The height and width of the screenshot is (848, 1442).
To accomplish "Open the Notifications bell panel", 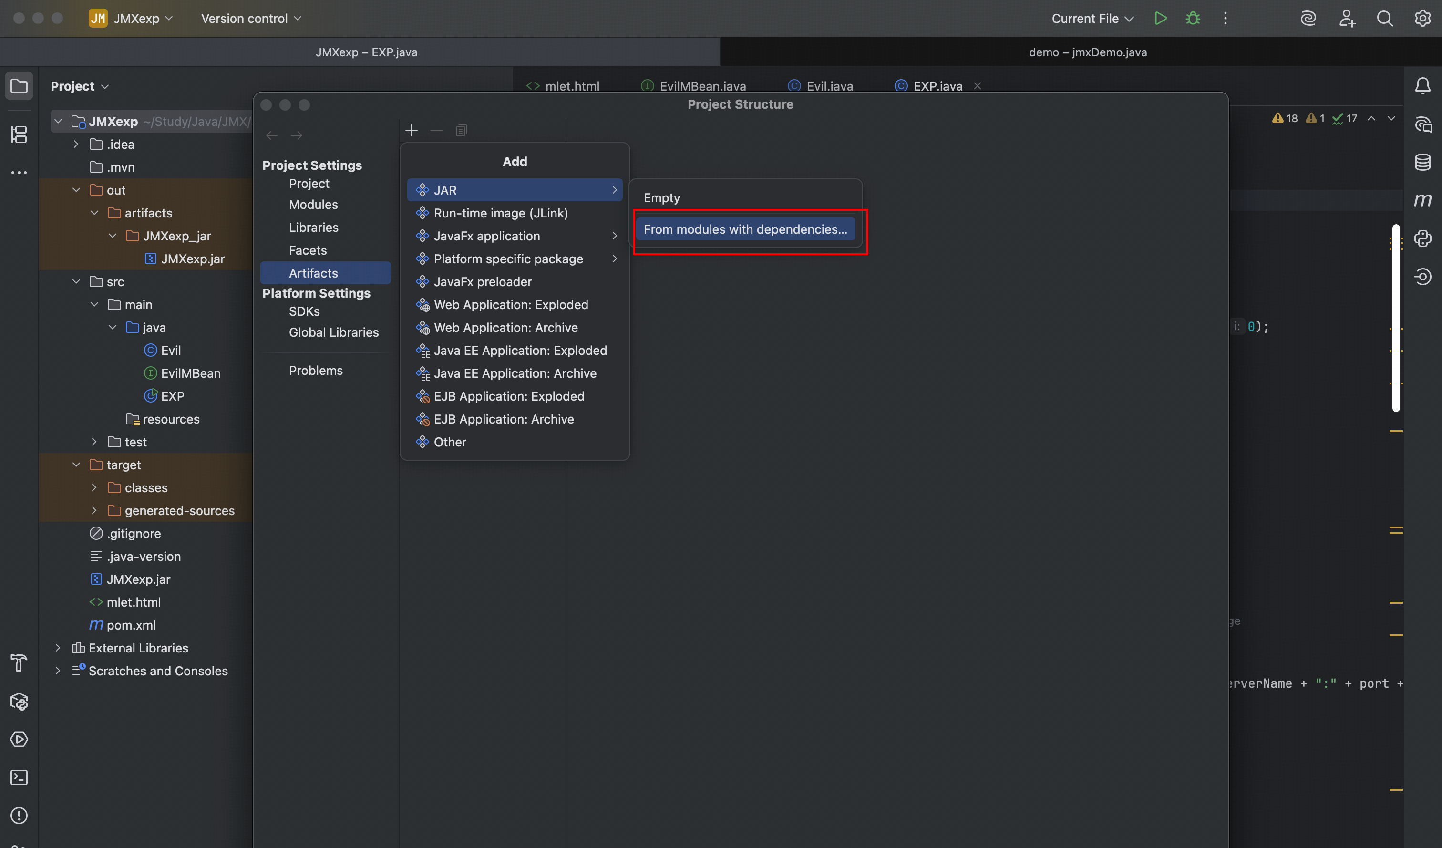I will (x=1422, y=86).
